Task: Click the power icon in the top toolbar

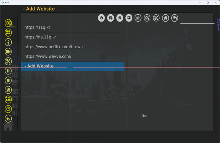Action: click(101, 18)
